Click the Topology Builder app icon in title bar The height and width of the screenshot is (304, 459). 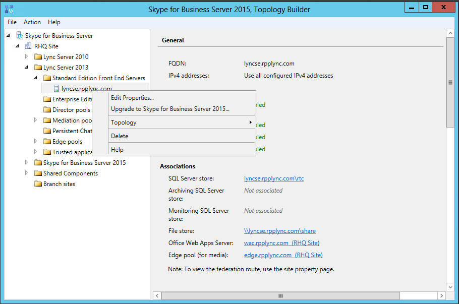(x=9, y=9)
